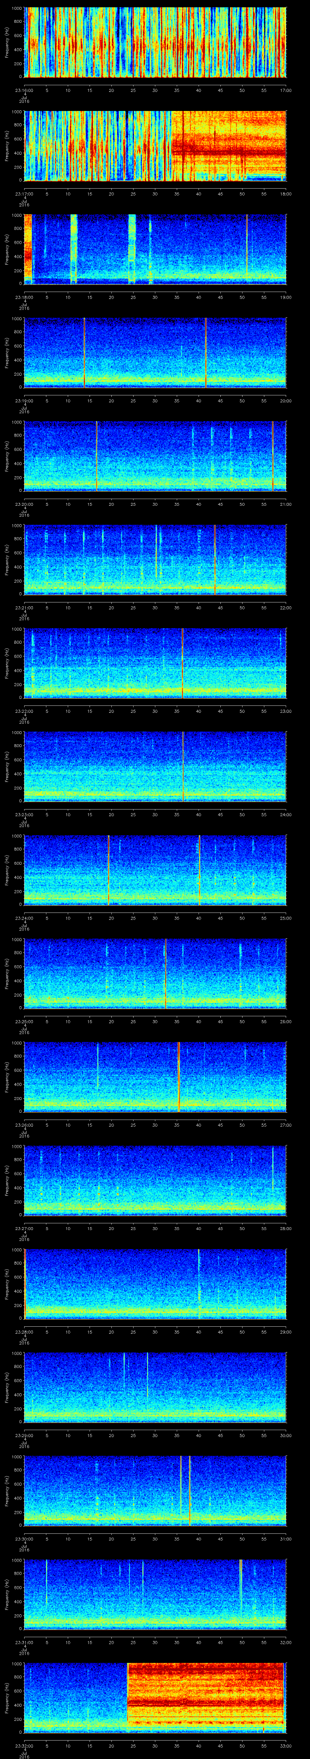Click the '23:24:00' time label
Image resolution: width=310 pixels, height=1759 pixels.
pyautogui.click(x=24, y=918)
